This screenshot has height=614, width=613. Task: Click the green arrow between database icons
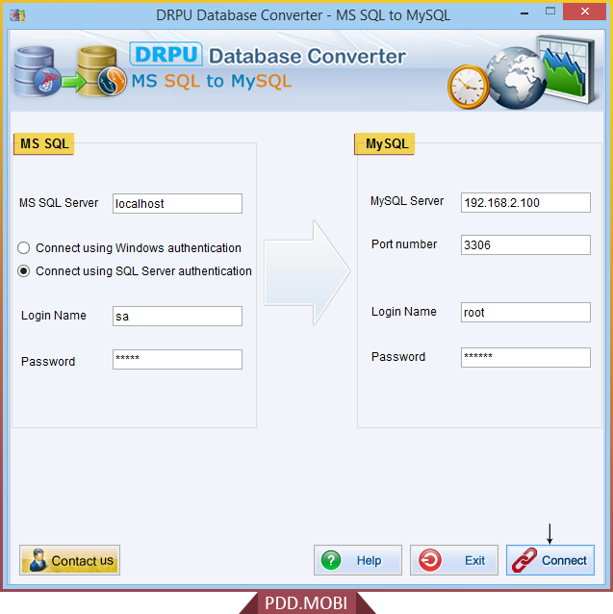(73, 82)
